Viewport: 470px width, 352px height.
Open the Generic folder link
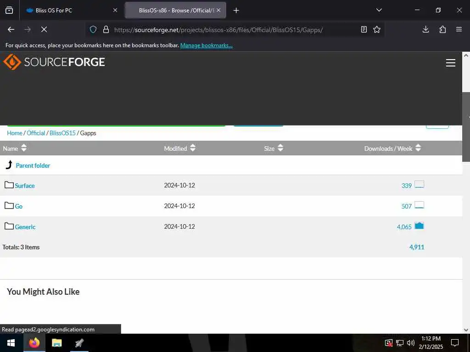point(25,227)
